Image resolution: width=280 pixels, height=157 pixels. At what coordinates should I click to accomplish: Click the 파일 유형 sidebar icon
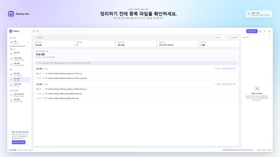(11, 64)
